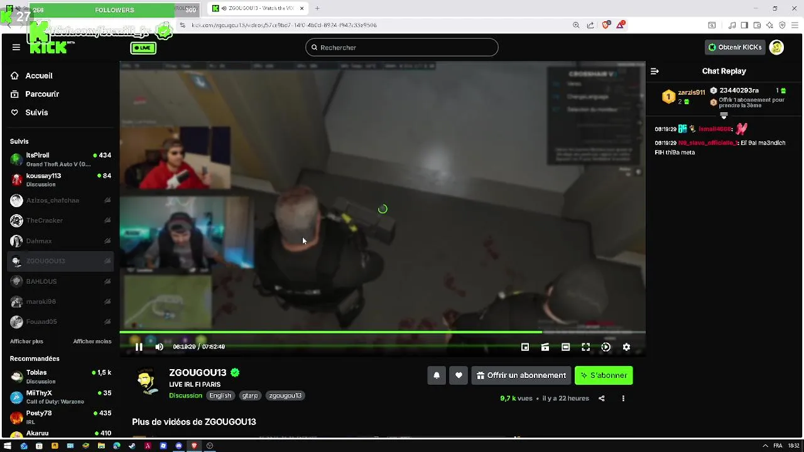
Task: Open the Brave VPN shield icon
Action: [x=782, y=25]
